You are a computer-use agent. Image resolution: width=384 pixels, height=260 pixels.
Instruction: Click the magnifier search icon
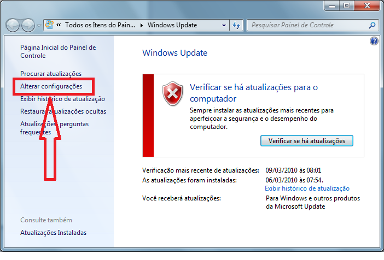pos(373,25)
